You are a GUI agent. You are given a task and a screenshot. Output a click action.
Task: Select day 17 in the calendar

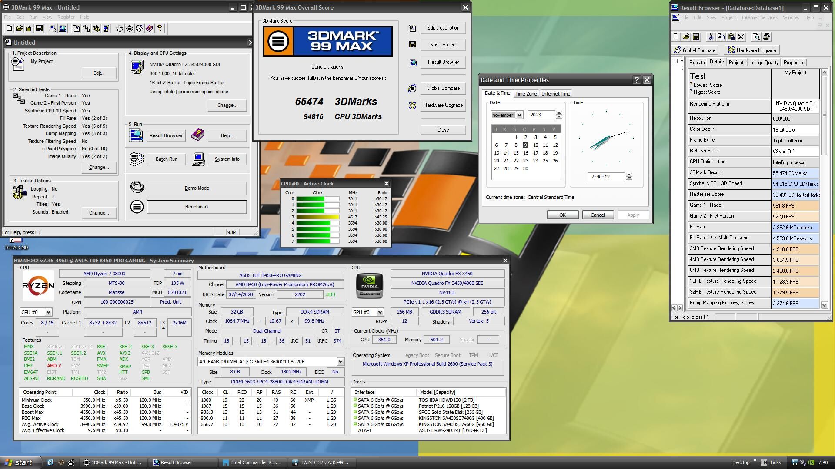tap(535, 153)
